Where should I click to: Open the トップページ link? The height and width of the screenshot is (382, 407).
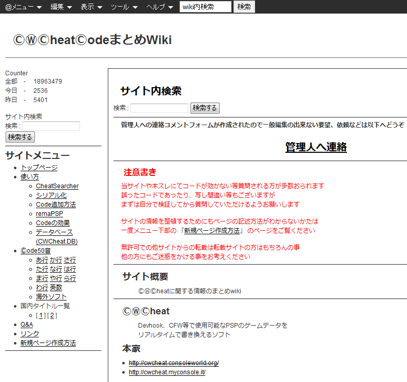pyautogui.click(x=39, y=168)
